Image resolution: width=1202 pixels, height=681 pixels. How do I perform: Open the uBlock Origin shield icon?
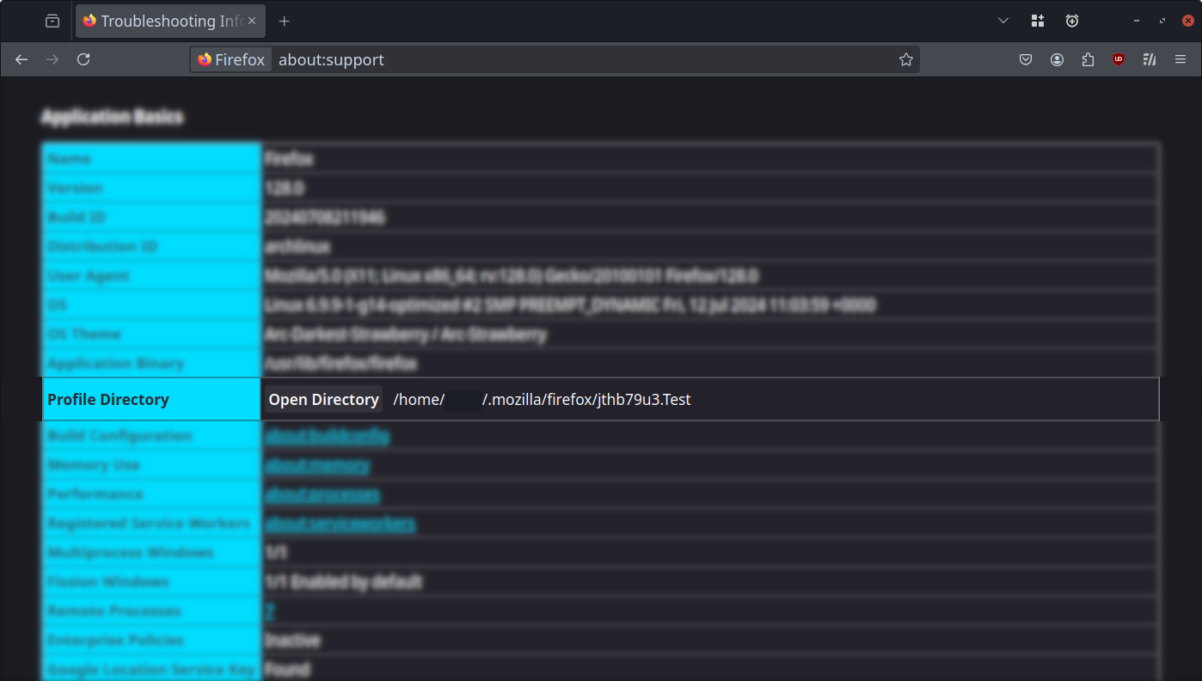point(1119,59)
